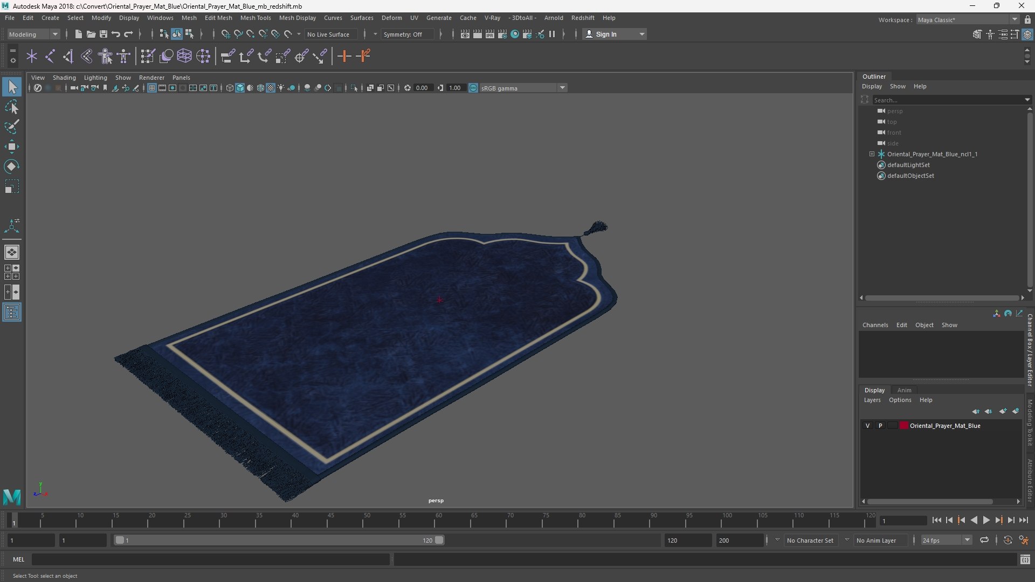Click the Play Forwards button
The height and width of the screenshot is (582, 1035).
point(986,521)
